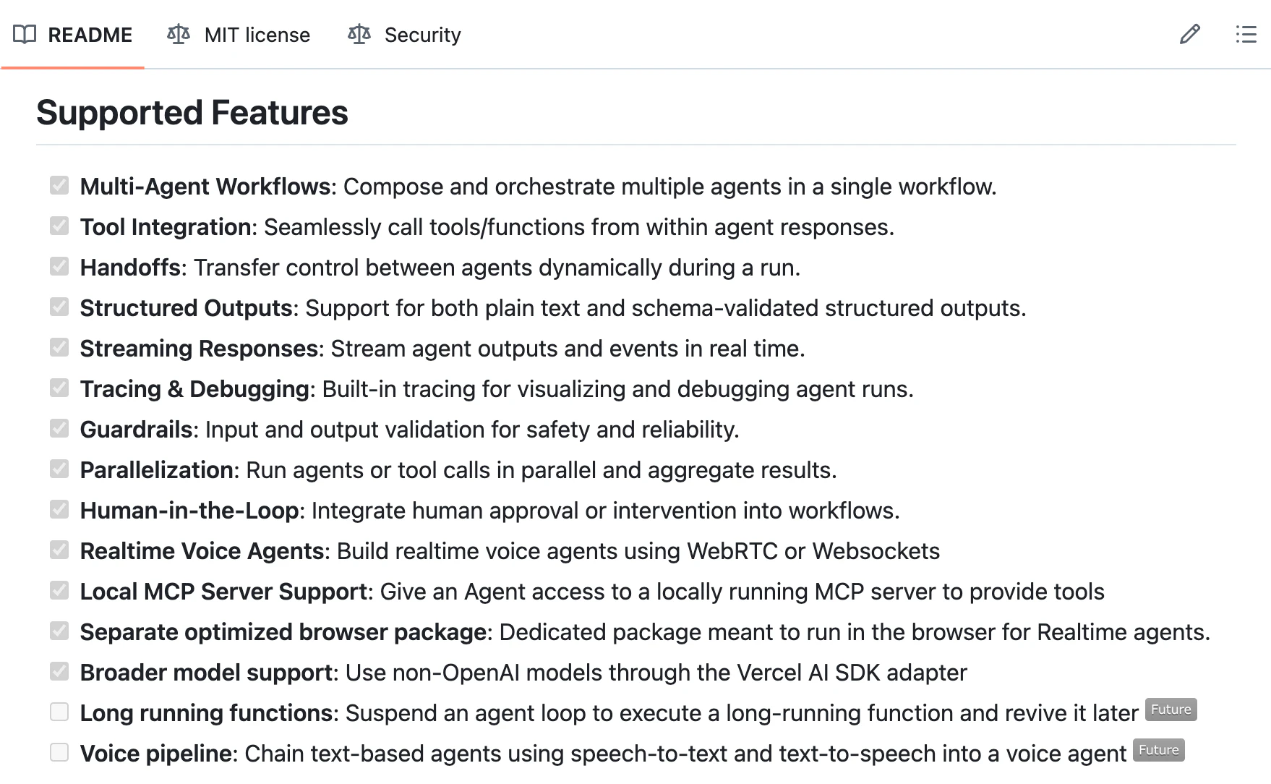Click the Handoffs checkbox
This screenshot has height=784, width=1271.
[x=59, y=266]
